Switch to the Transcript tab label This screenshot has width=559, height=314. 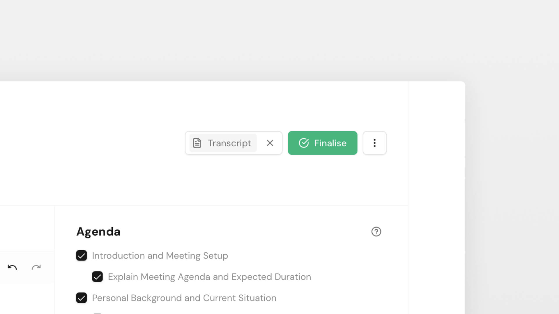pyautogui.click(x=229, y=143)
